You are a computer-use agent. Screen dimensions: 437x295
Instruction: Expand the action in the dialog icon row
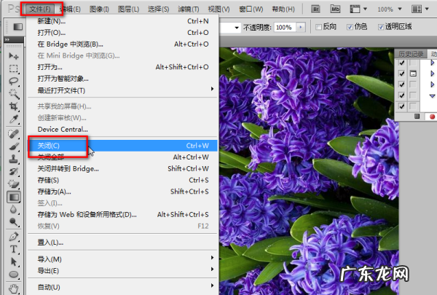pyautogui.click(x=432, y=74)
